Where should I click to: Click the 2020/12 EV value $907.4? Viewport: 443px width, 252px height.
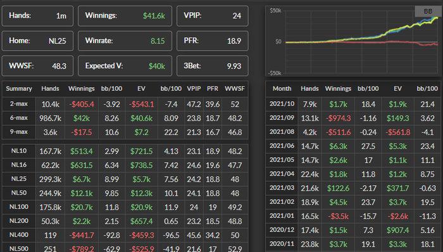397,231
